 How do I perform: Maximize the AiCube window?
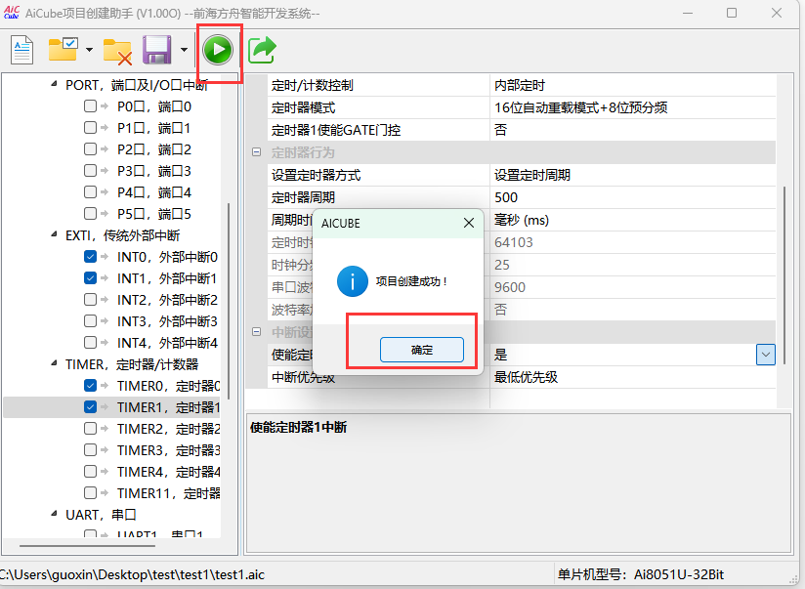[732, 13]
